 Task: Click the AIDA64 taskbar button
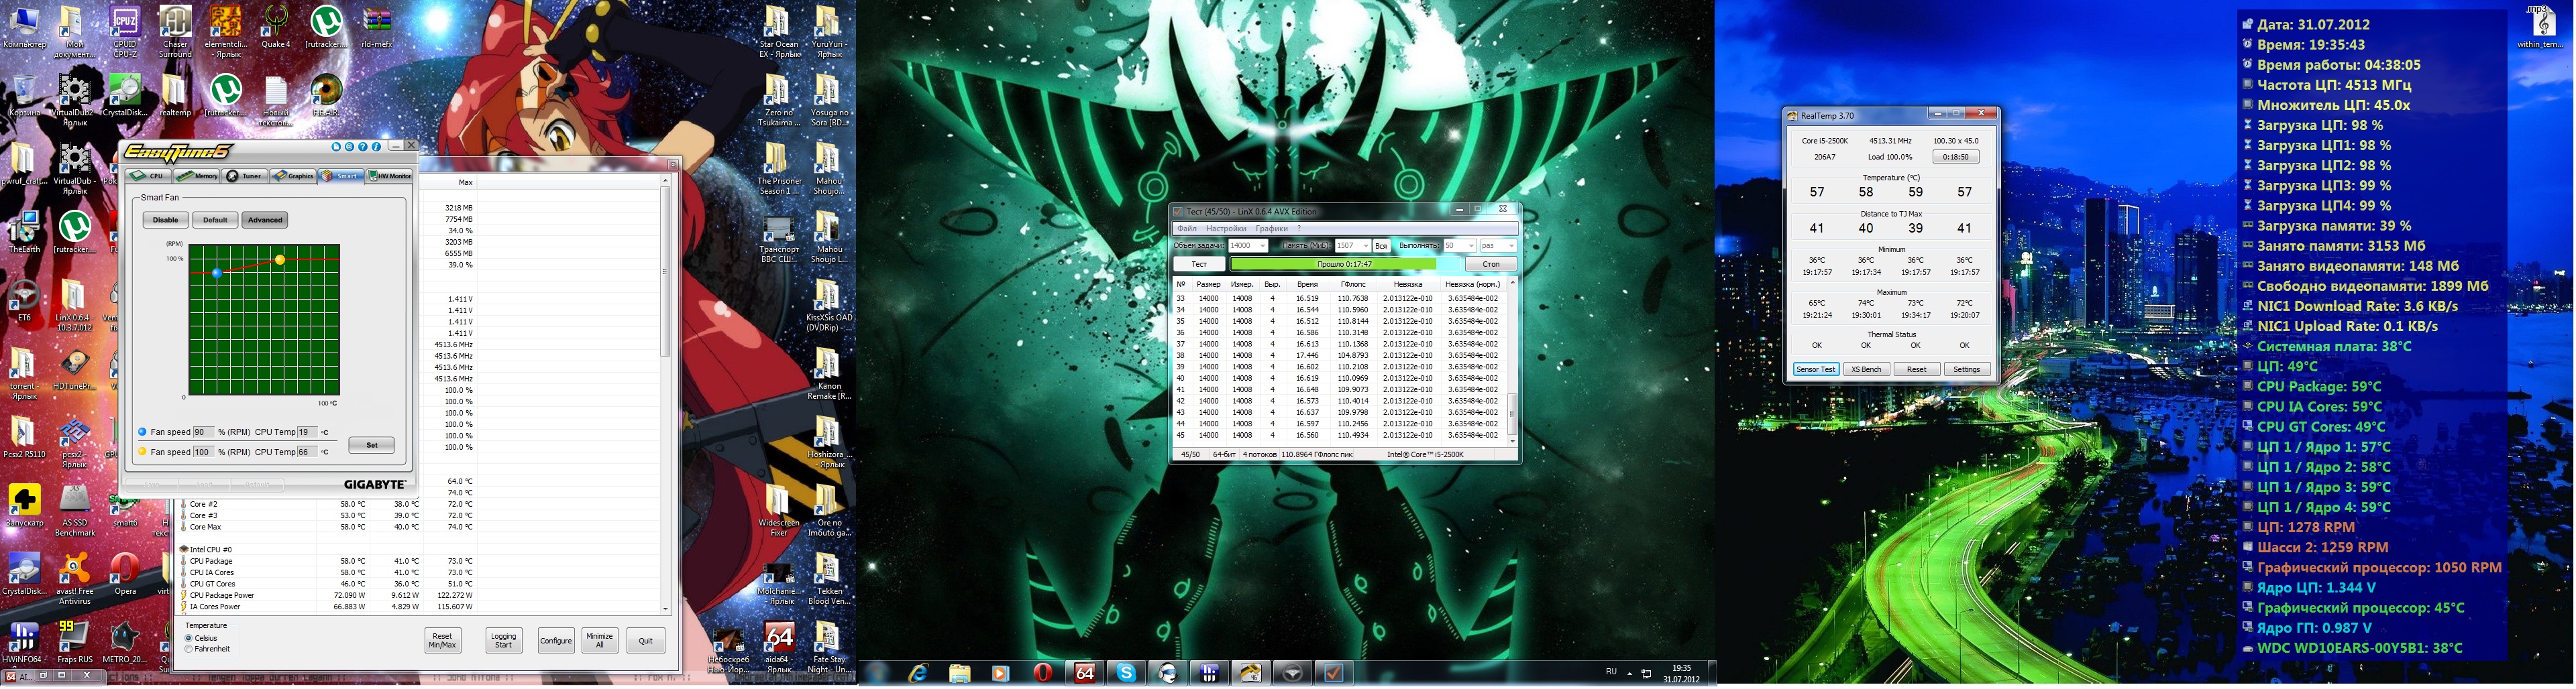coord(1084,673)
